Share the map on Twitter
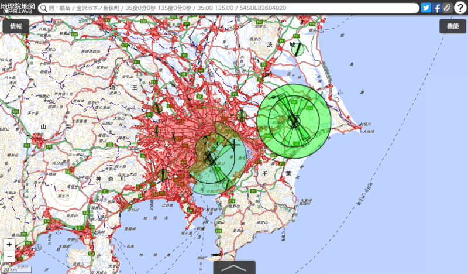Screen dimensions: 468x274 [x=426, y=8]
